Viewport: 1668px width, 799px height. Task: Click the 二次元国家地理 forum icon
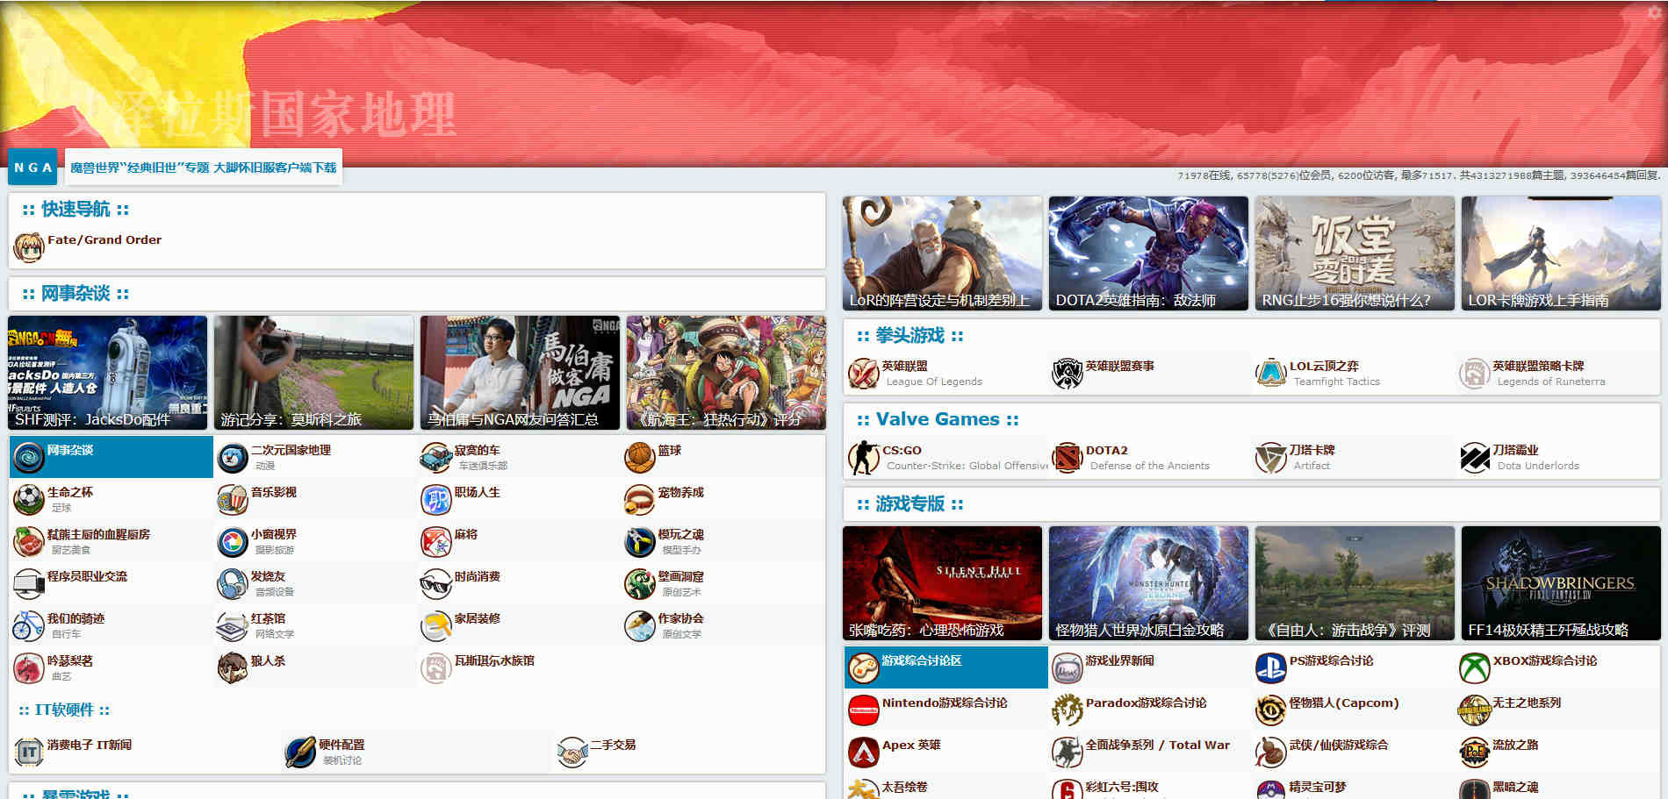(233, 458)
